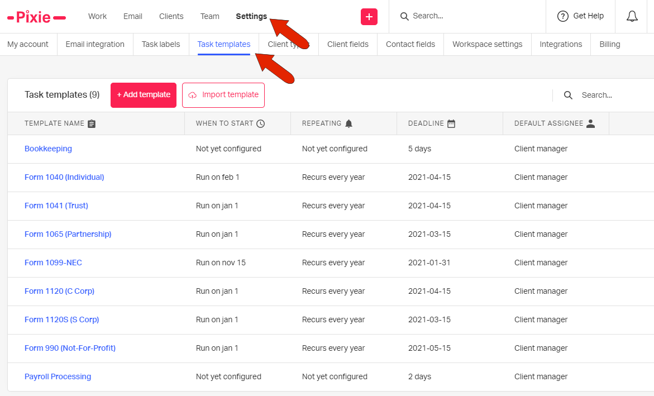Open the Contact fields tab
654x396 pixels.
410,44
